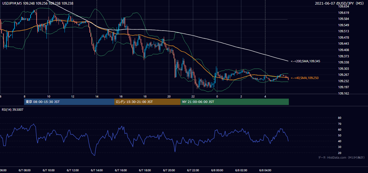
Task: Click the 6/7 10:00 bottom time label
Action: (49, 170)
